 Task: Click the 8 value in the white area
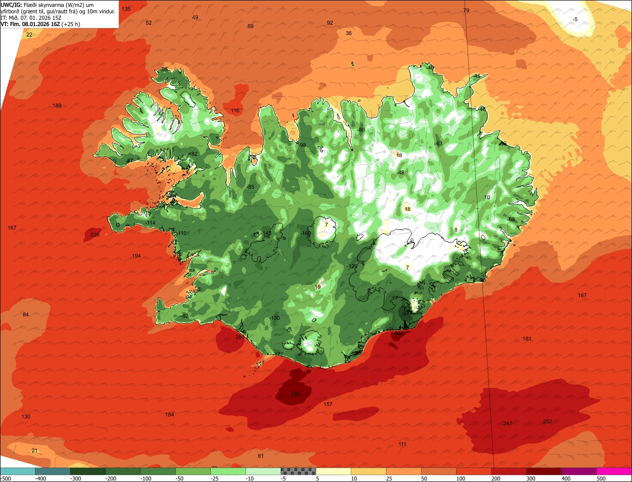(x=456, y=230)
